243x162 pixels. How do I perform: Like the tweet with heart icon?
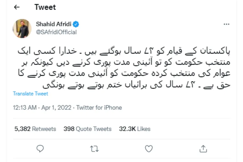click(x=148, y=148)
